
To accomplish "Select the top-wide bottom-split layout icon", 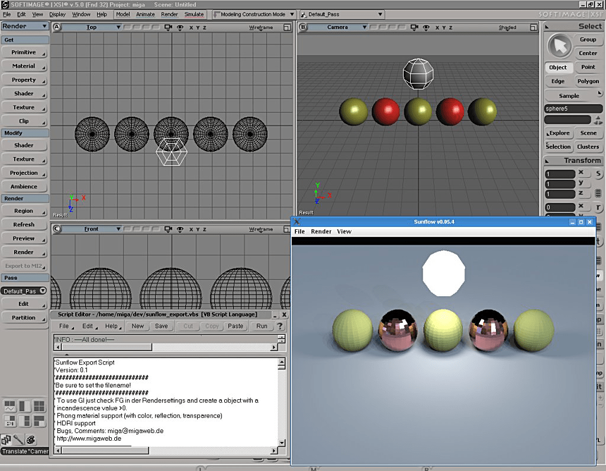I will (x=39, y=421).
